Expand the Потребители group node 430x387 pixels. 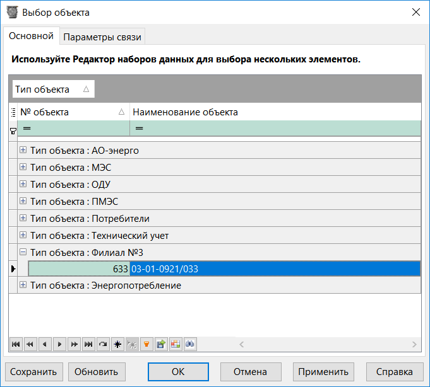click(x=23, y=218)
